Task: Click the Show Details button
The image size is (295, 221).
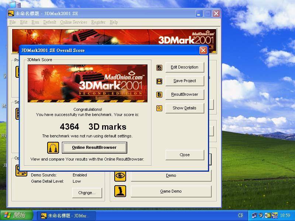Action: pos(185,108)
